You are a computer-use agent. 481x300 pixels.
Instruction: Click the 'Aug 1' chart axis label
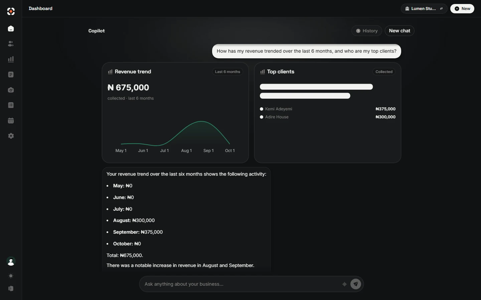[x=186, y=151]
